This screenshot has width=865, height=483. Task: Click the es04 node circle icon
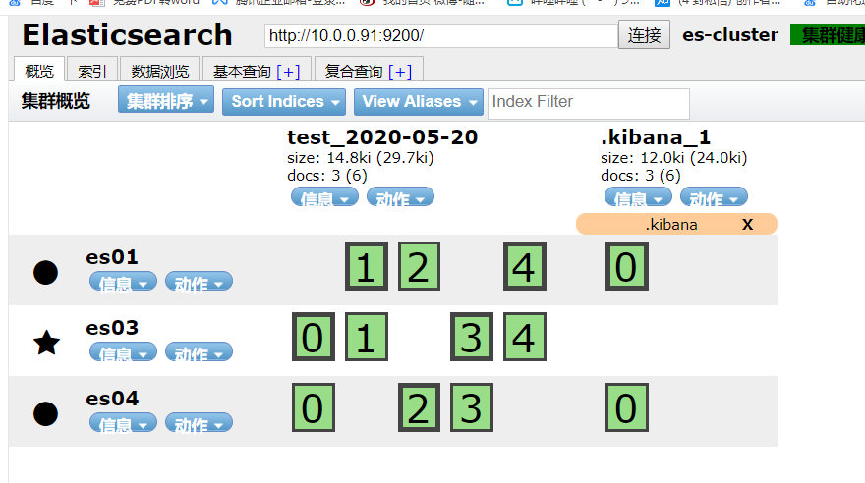tap(45, 413)
